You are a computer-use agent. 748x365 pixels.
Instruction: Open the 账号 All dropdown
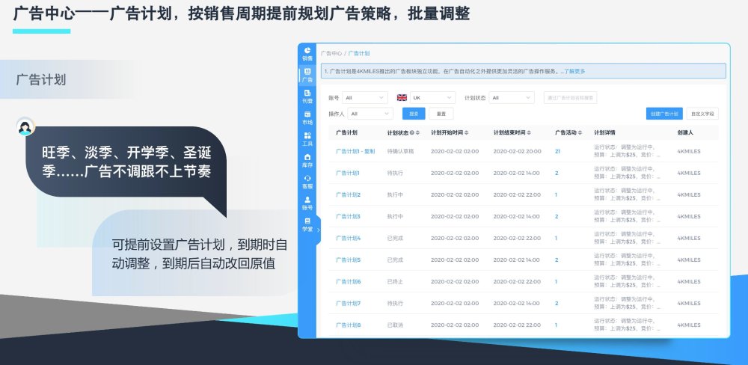point(365,98)
